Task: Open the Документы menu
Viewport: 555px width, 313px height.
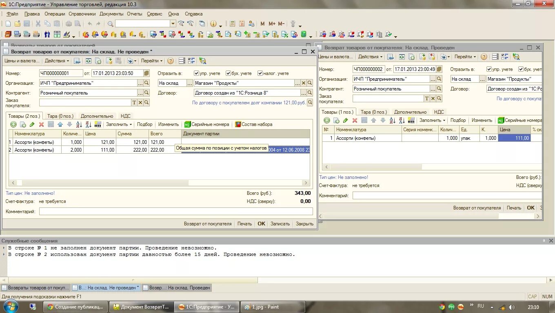Action: [111, 14]
